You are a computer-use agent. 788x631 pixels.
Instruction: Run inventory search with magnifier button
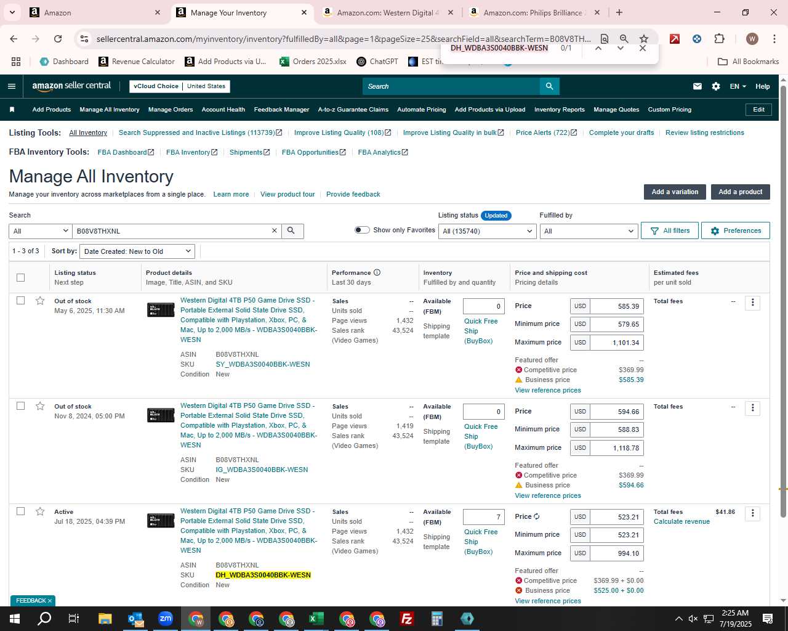[x=292, y=230]
